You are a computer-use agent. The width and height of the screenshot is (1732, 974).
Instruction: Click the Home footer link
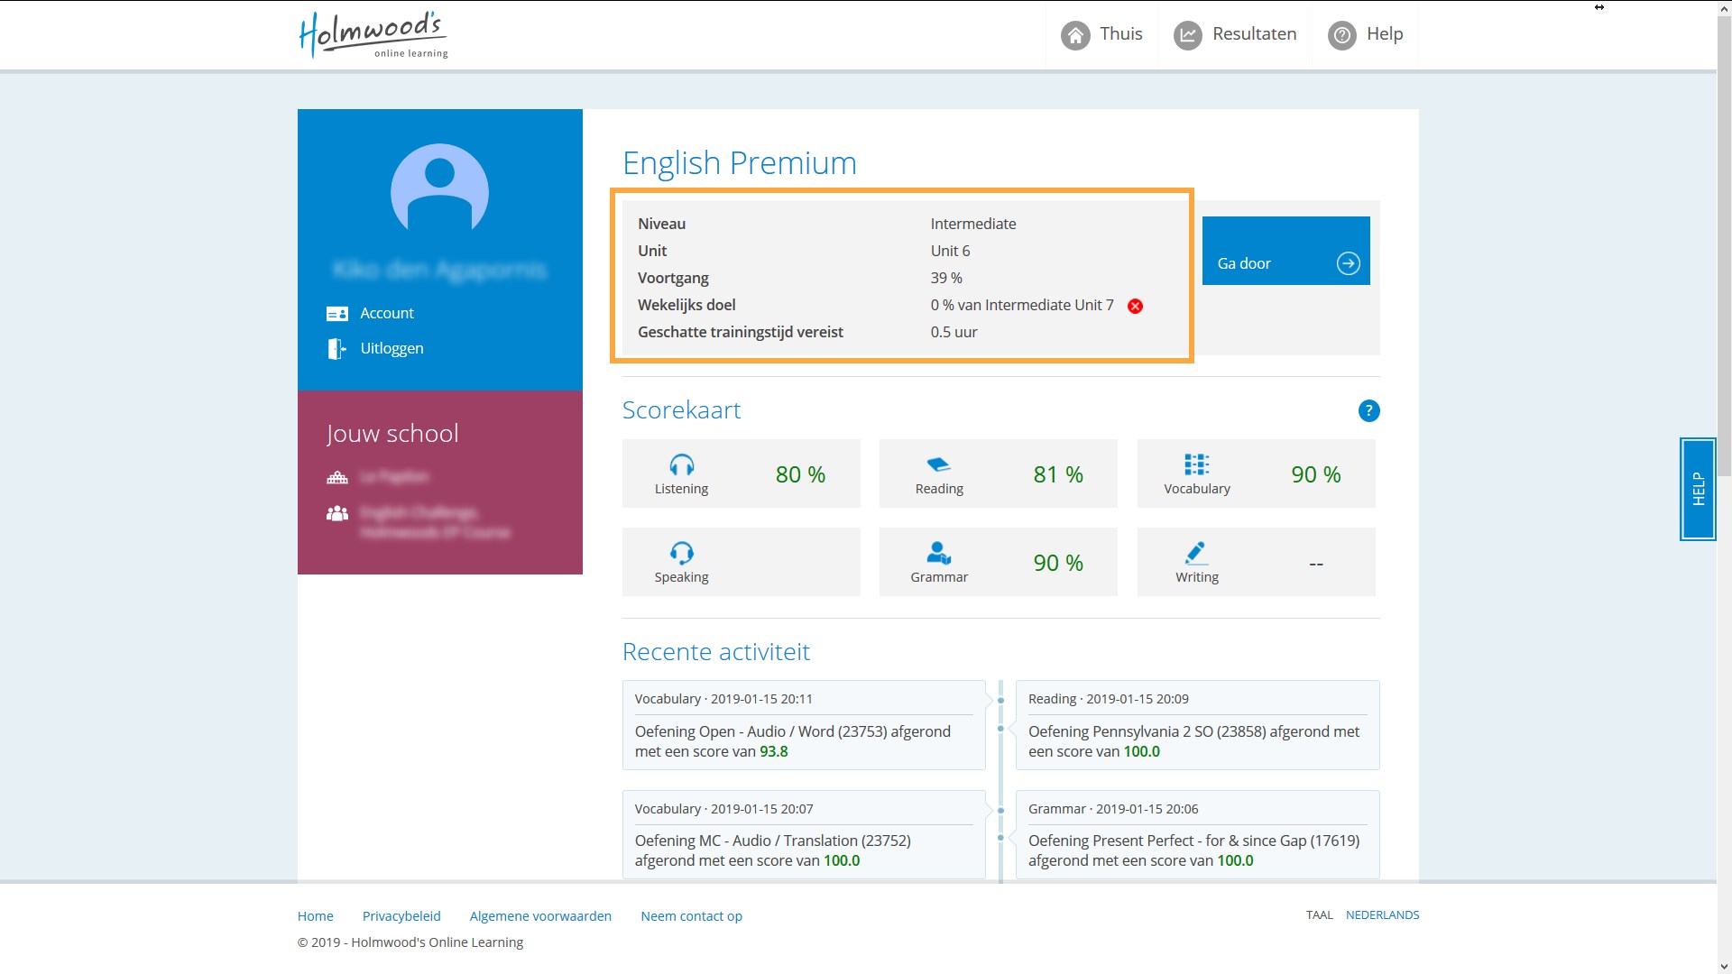(x=316, y=916)
